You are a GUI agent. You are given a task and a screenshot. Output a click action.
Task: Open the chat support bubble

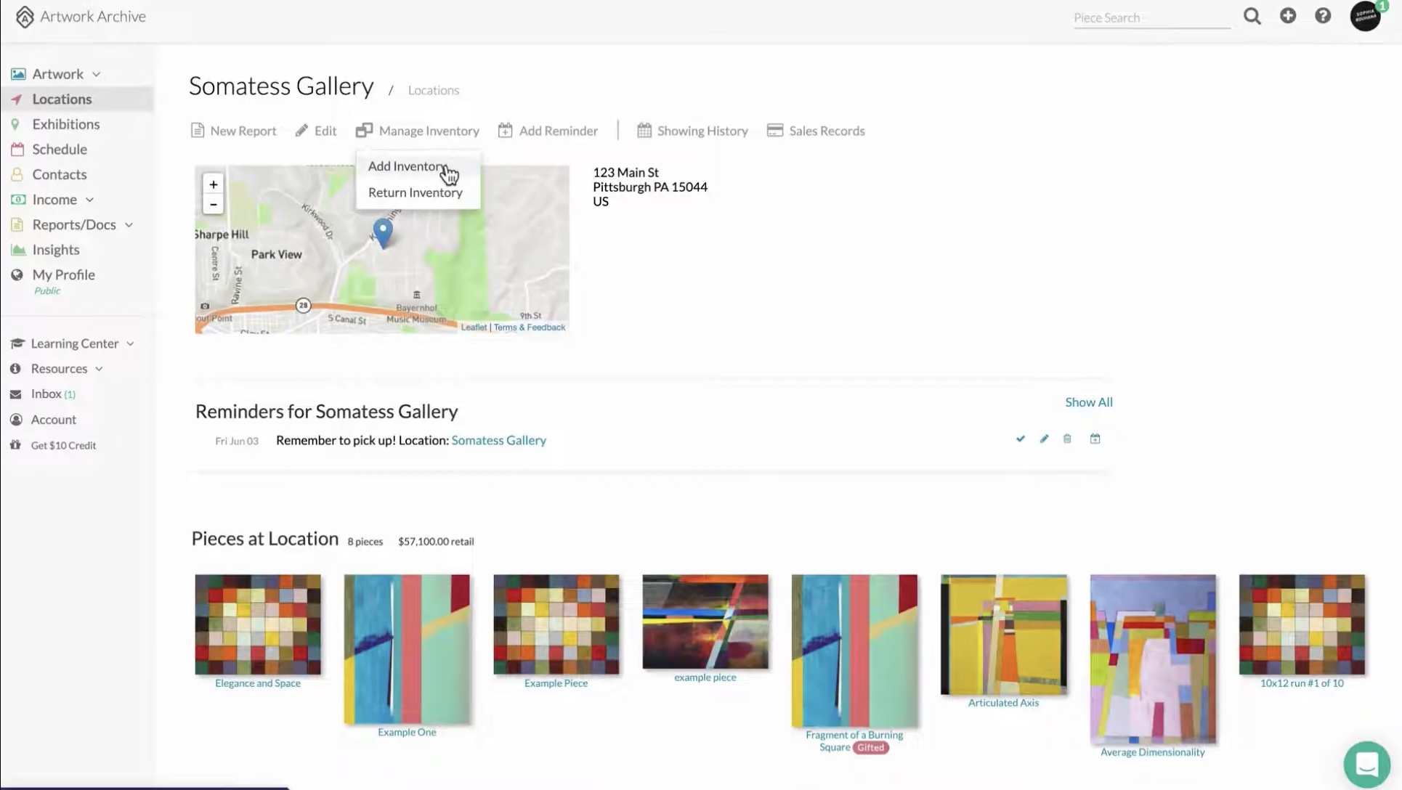point(1366,764)
